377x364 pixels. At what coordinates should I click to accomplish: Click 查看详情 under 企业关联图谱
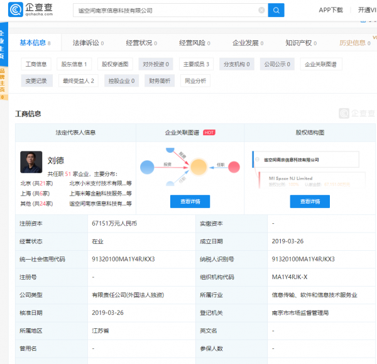pos(190,201)
